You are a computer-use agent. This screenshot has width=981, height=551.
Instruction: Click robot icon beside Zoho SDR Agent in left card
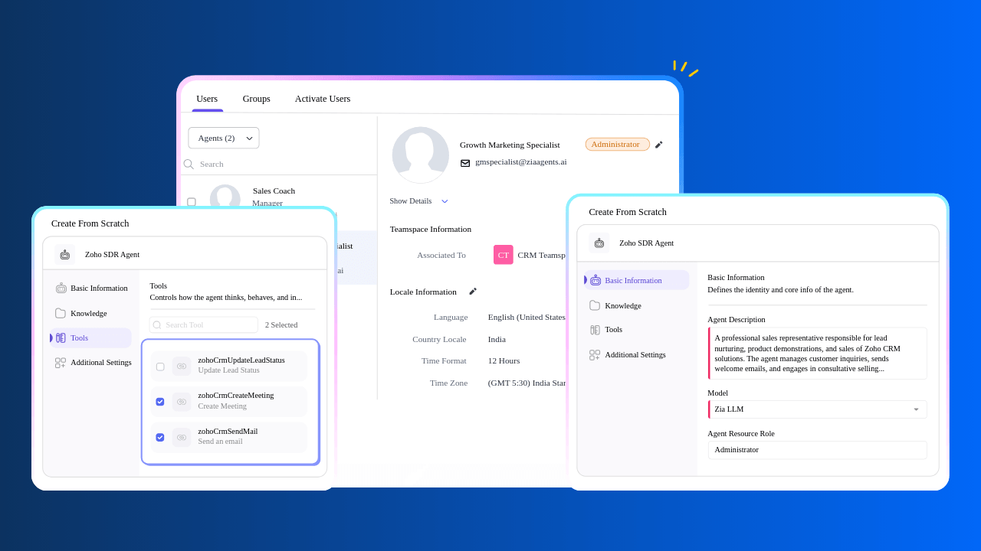click(64, 254)
